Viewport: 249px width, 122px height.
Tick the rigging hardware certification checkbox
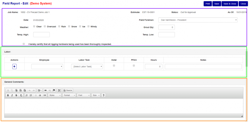(24, 44)
